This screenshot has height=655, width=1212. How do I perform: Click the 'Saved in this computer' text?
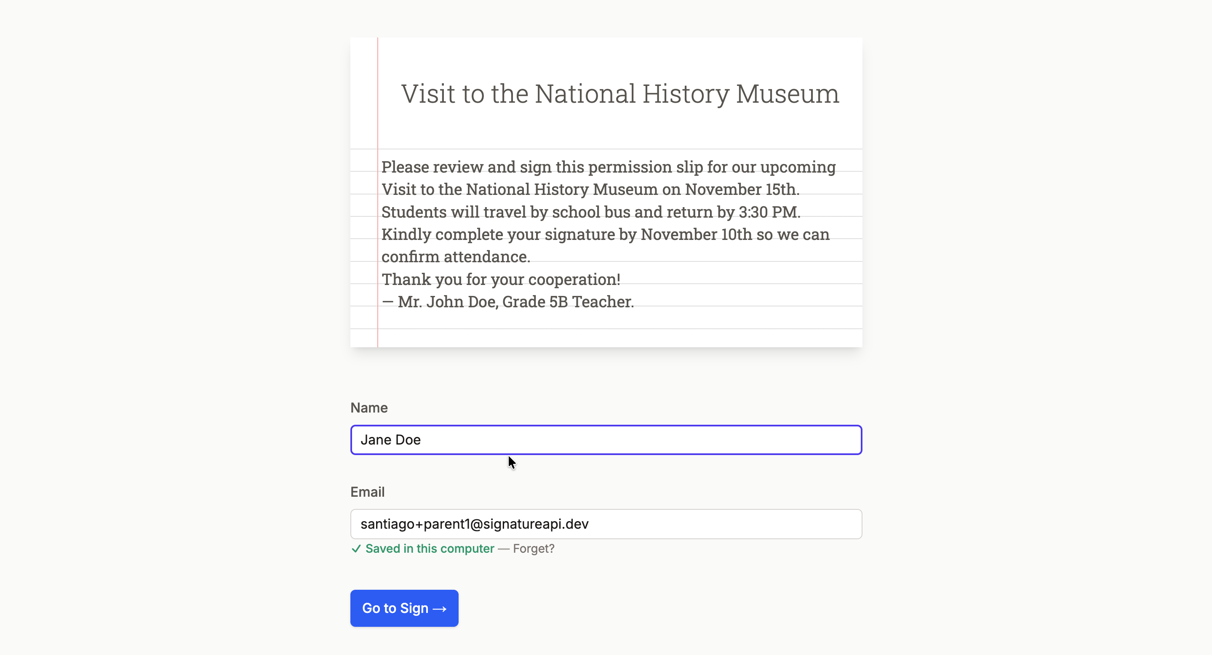click(x=430, y=549)
